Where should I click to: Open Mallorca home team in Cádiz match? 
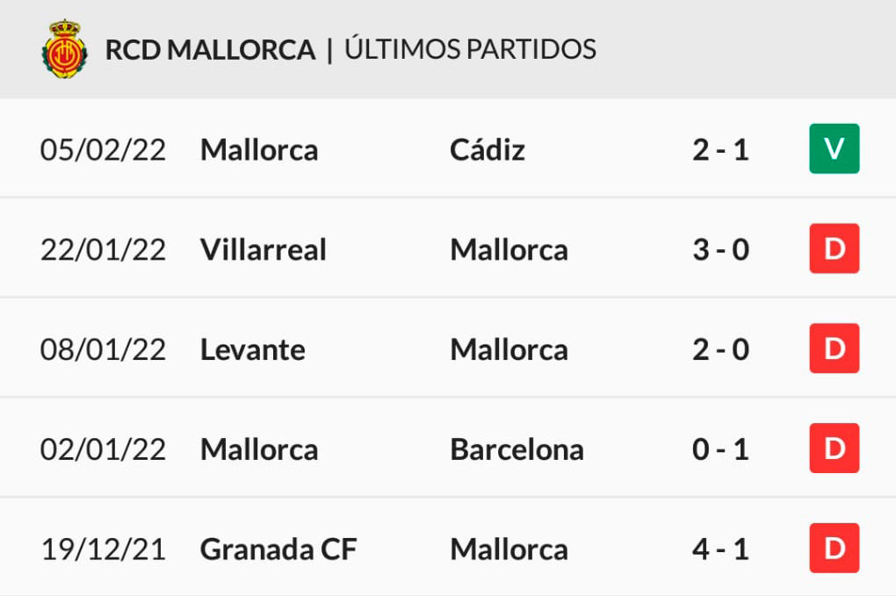(x=259, y=149)
